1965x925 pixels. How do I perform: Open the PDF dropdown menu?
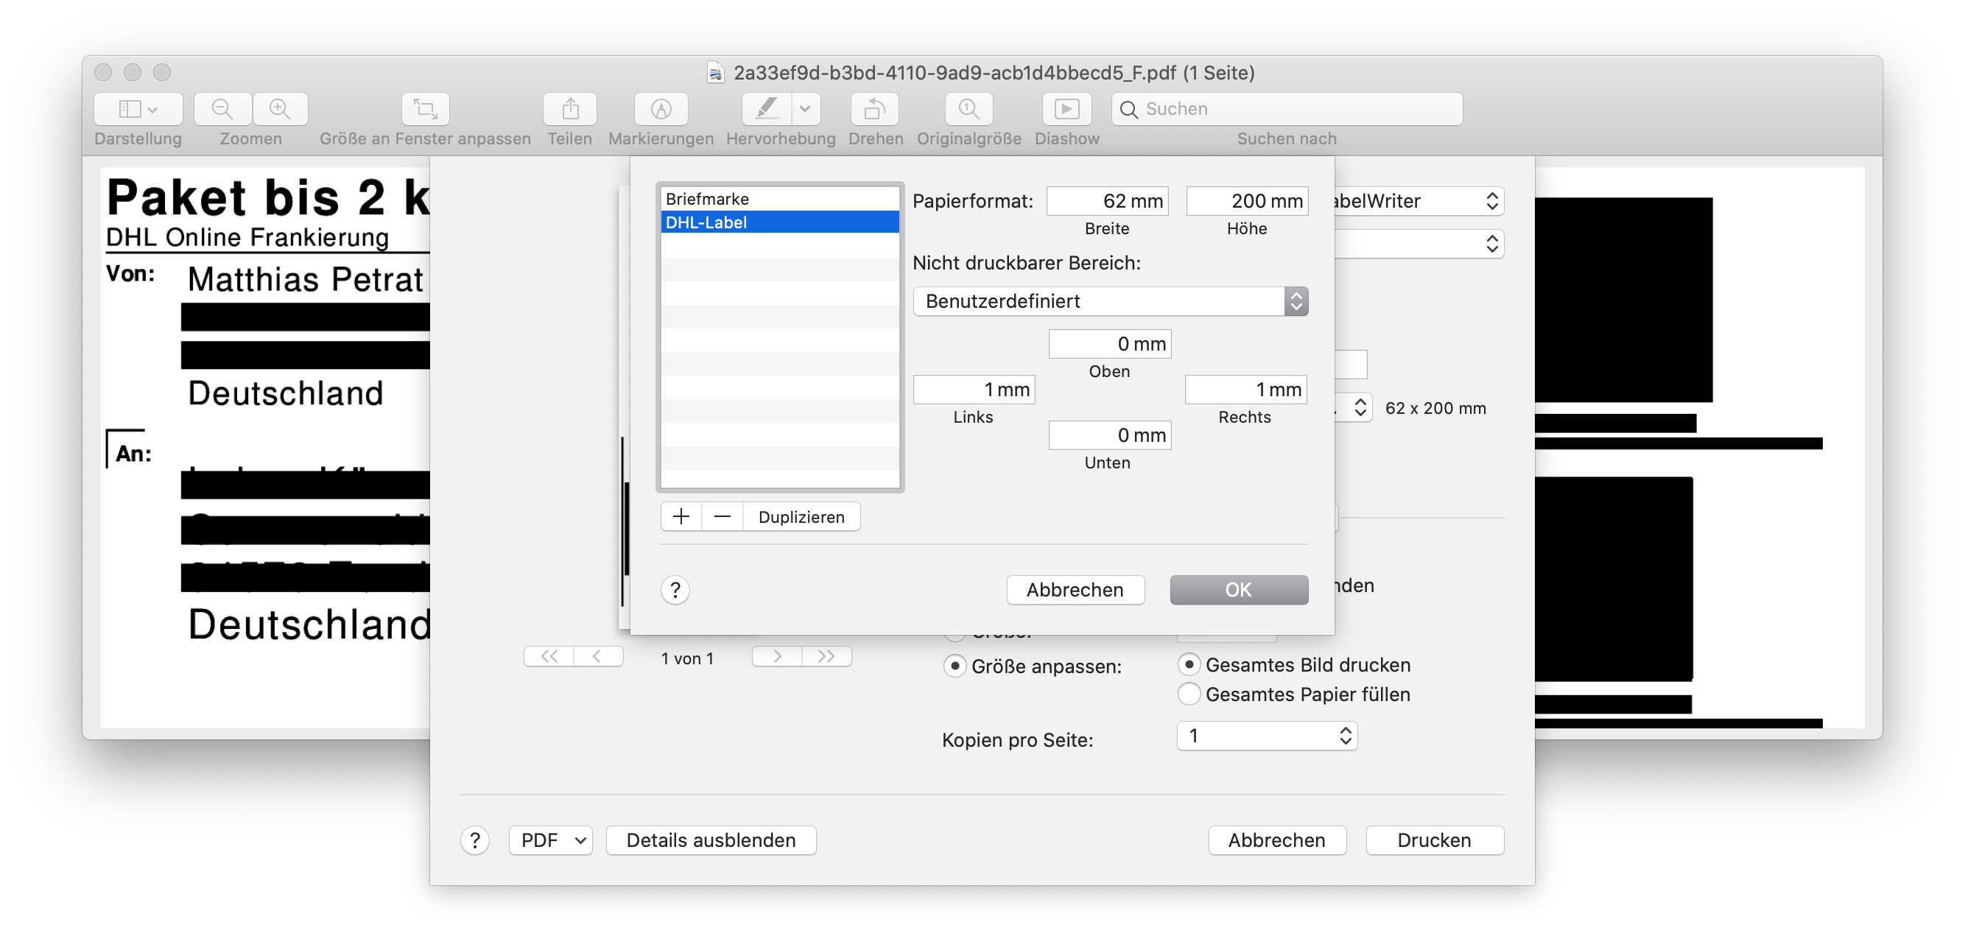point(551,840)
